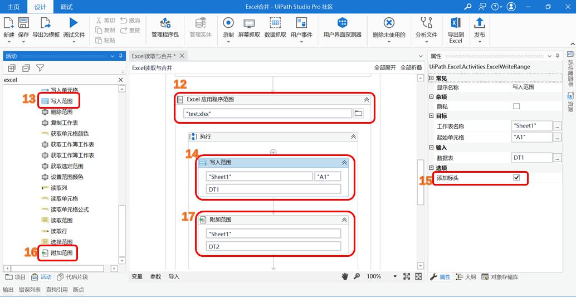Click the 粘贴 paste button
The height and width of the screenshot is (297, 576).
(x=105, y=40)
